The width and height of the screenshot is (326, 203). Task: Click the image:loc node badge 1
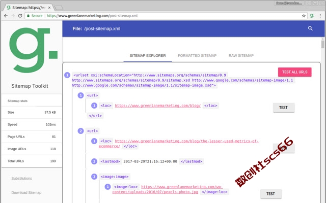pos(107,187)
